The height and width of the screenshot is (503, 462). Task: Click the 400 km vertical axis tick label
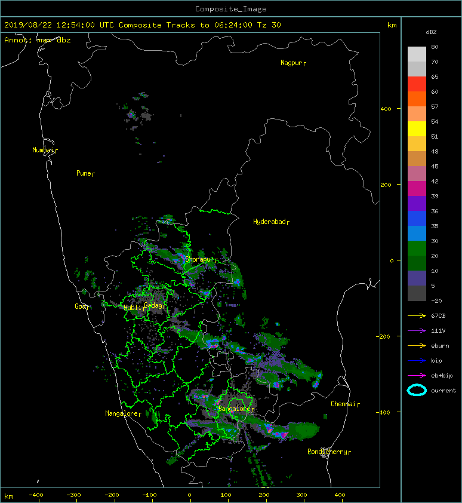coord(386,109)
